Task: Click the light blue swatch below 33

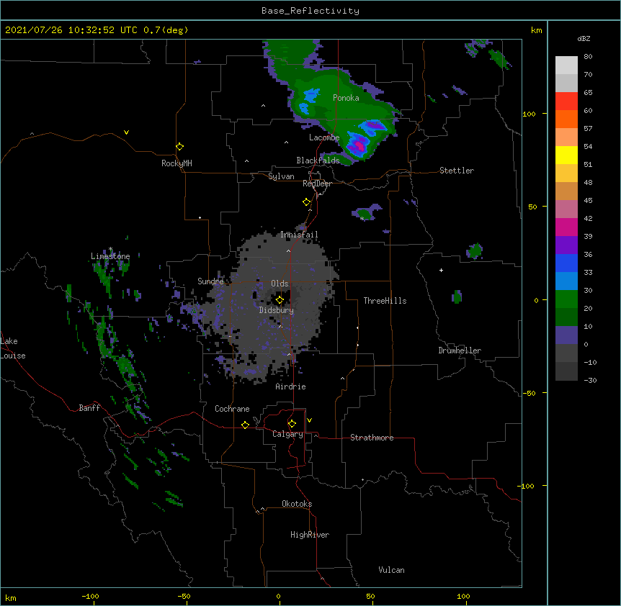Action: [566, 281]
